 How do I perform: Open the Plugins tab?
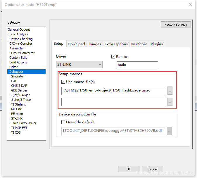(x=157, y=44)
